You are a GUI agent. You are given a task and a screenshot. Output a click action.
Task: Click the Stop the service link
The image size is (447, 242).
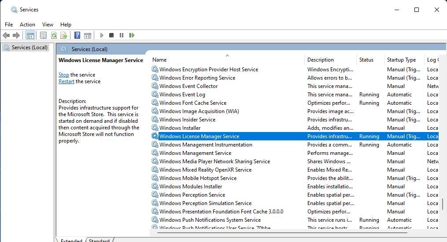click(x=63, y=75)
